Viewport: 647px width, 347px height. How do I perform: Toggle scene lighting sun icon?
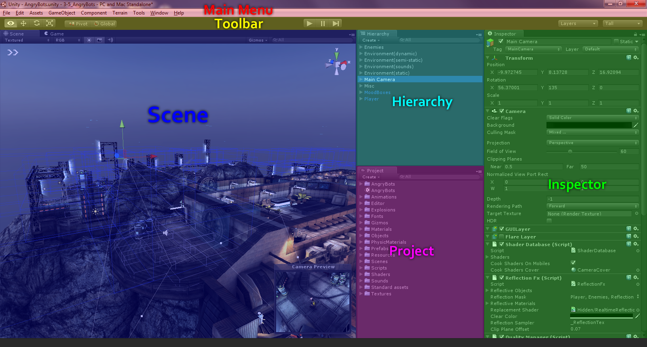coord(89,40)
